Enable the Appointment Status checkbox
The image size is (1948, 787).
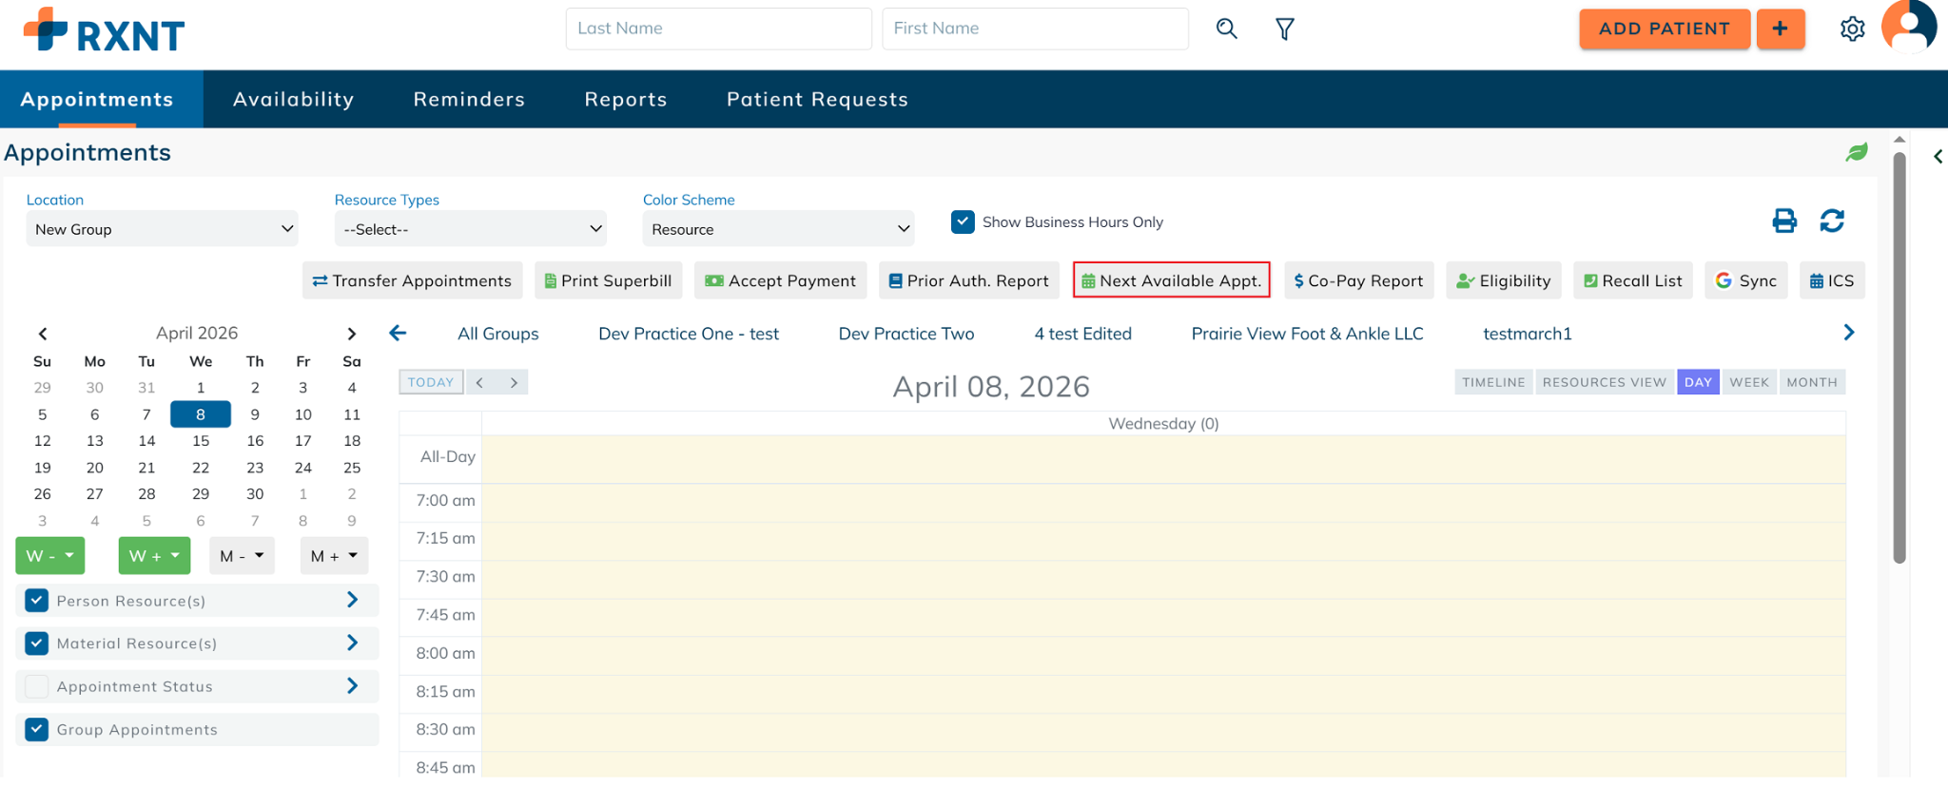pos(37,686)
